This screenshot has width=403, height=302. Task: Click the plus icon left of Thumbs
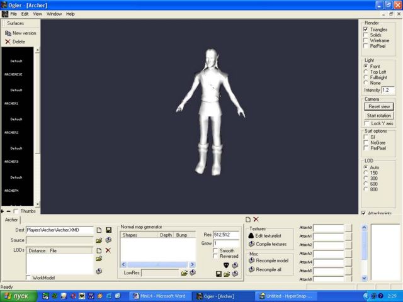coord(3,211)
